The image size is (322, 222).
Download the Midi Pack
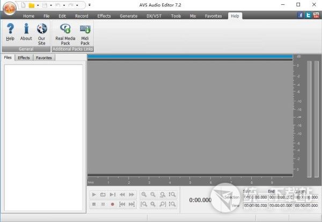click(x=85, y=34)
